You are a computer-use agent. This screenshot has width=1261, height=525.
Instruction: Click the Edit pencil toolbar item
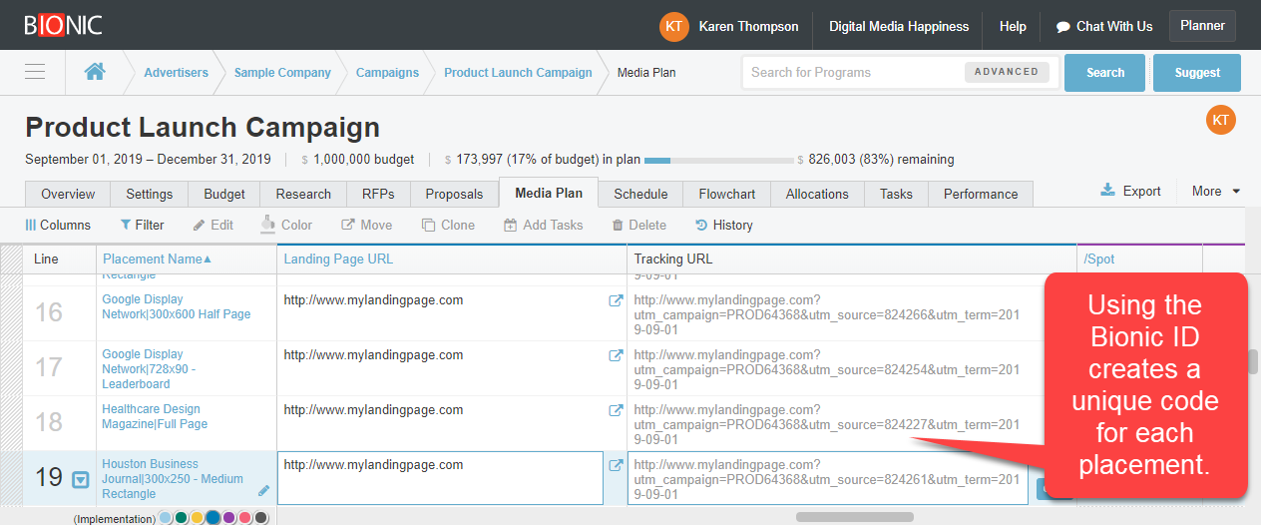point(212,225)
